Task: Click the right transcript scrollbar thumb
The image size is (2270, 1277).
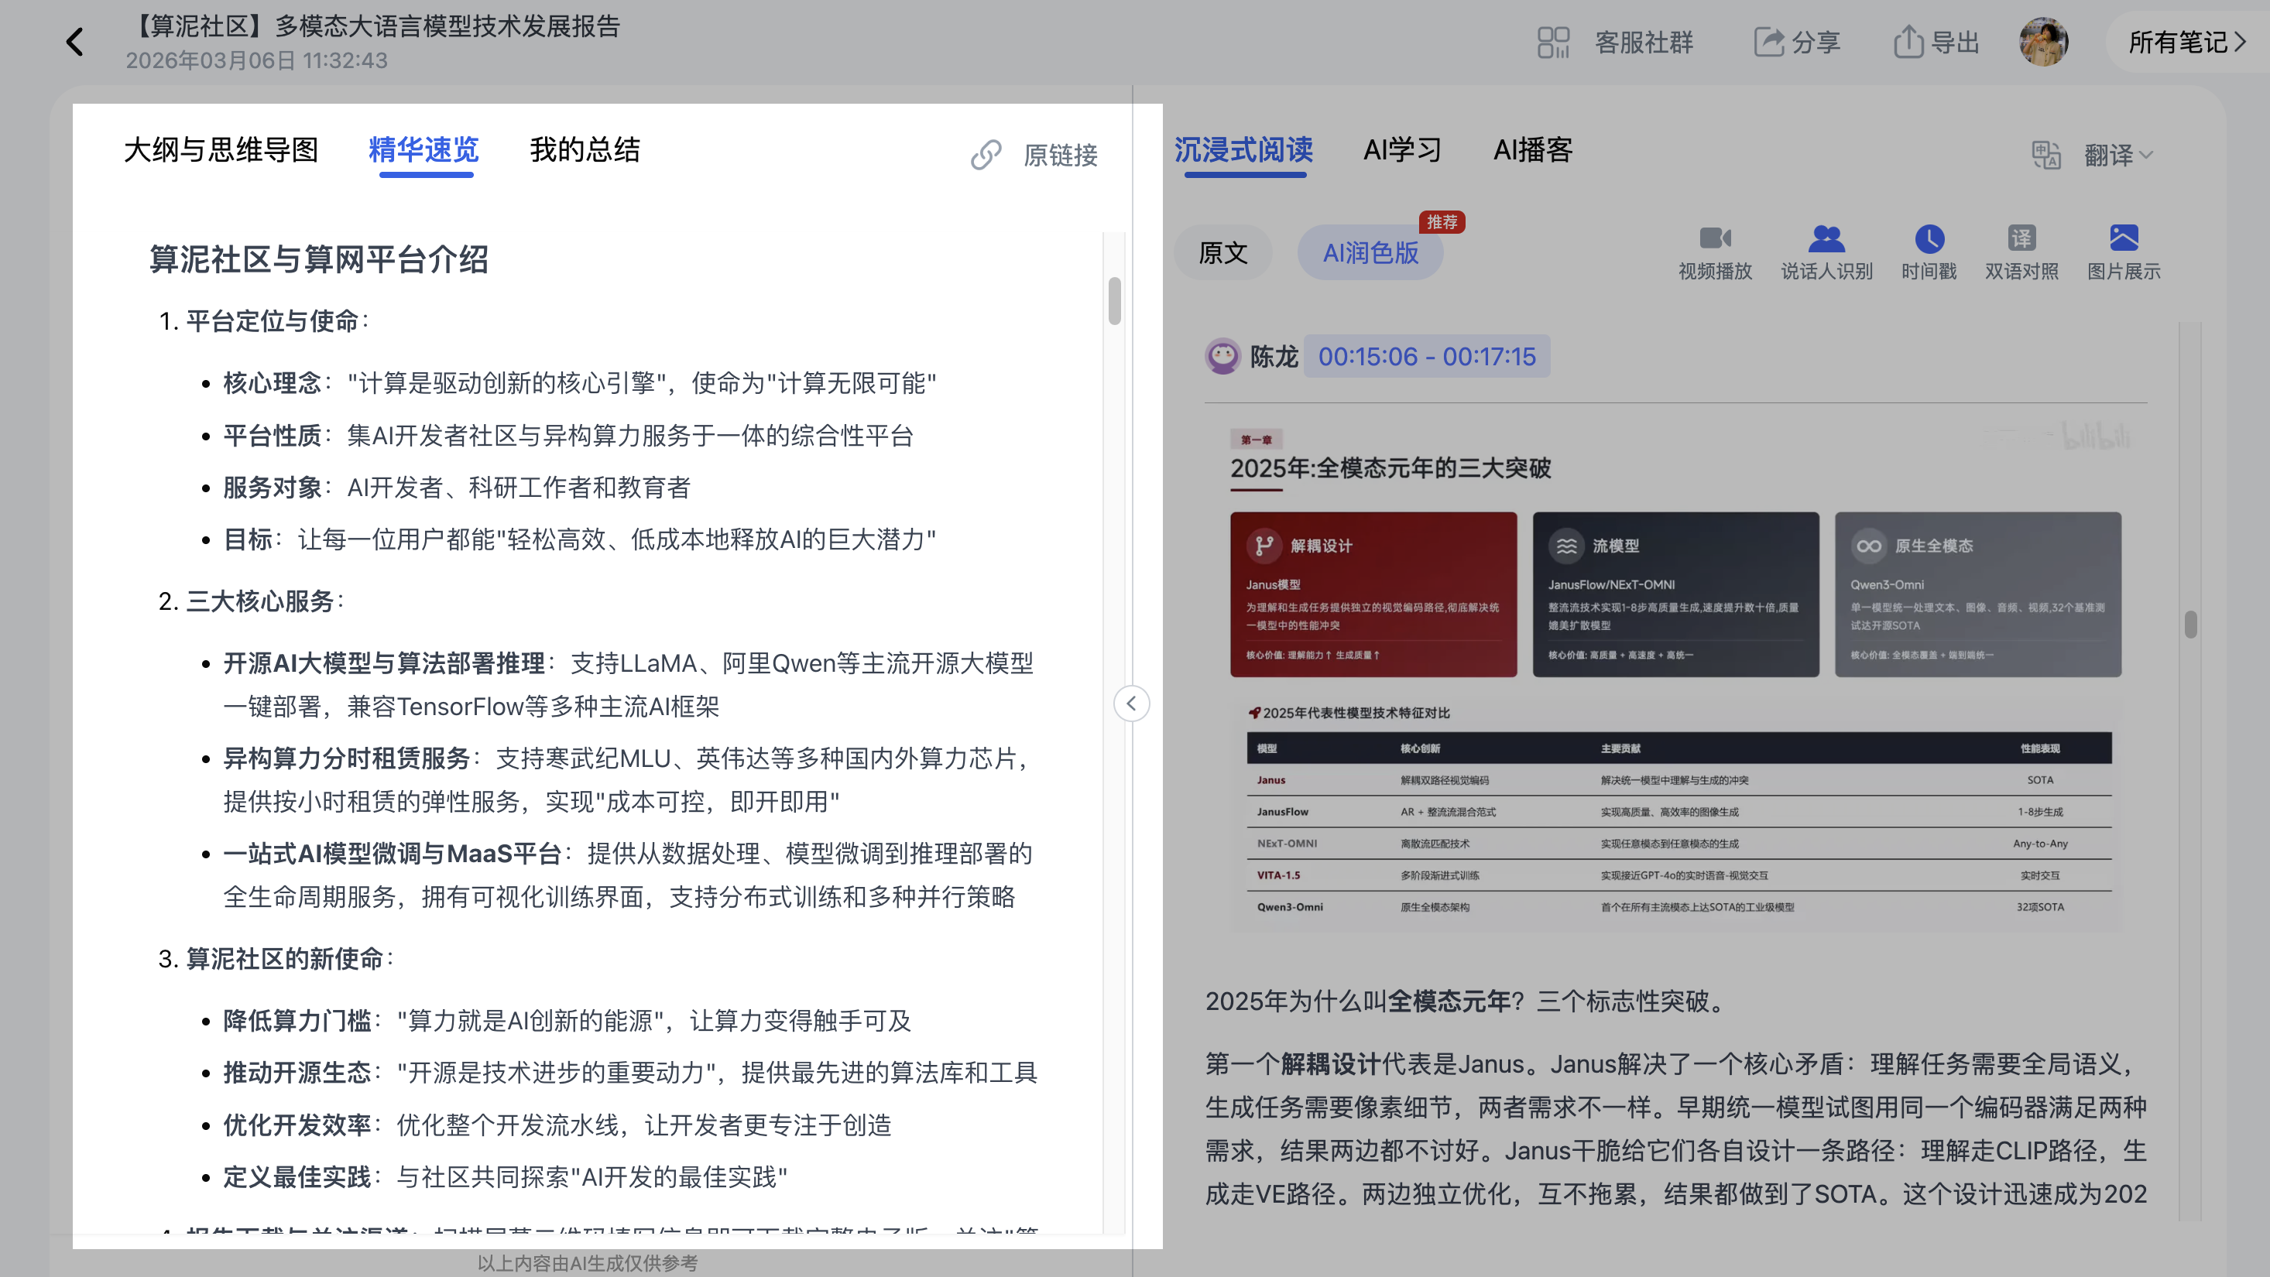Action: pyautogui.click(x=2191, y=624)
